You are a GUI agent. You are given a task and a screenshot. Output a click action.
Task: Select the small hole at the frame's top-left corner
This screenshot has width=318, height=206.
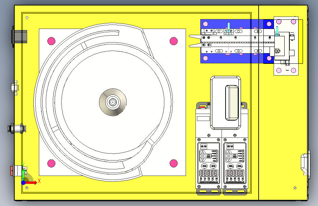(27, 18)
